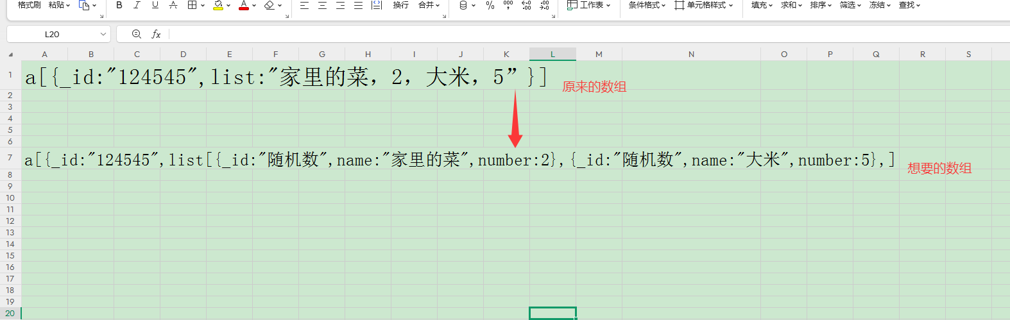Click cell with 原来的数组 red text
Screen dimensions: 1010x320
594,87
